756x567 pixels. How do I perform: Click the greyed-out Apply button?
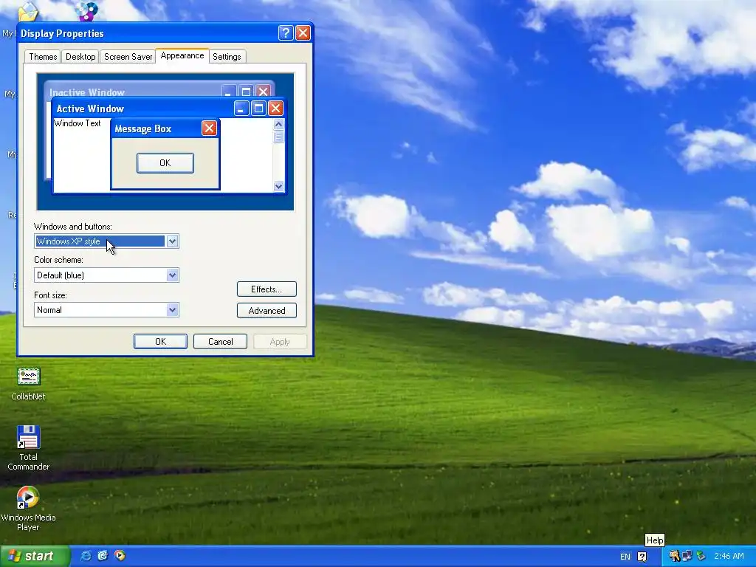[280, 341]
